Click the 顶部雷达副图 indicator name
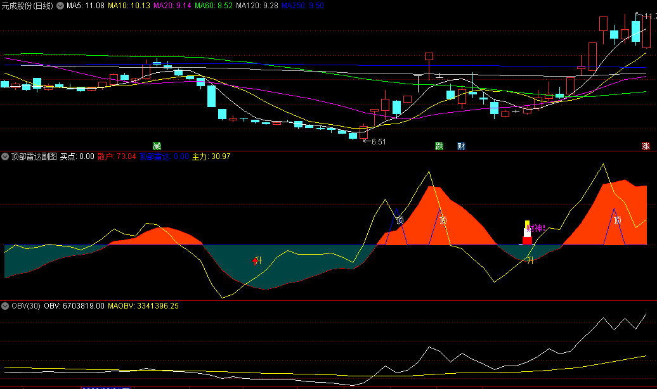The height and width of the screenshot is (389, 657). [x=34, y=156]
